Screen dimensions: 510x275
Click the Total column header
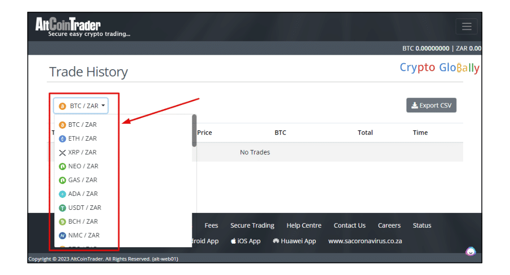(365, 132)
